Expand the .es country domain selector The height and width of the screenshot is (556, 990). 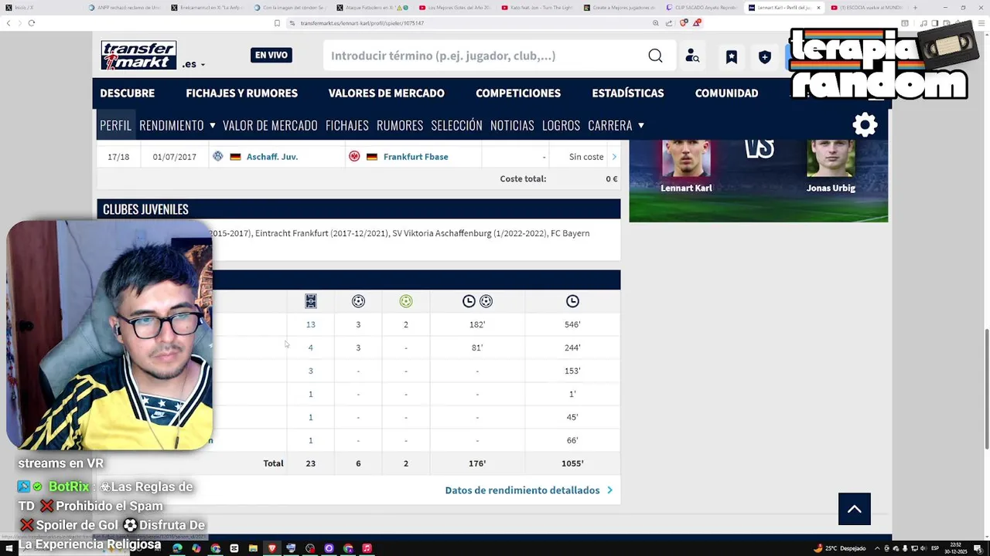click(194, 64)
